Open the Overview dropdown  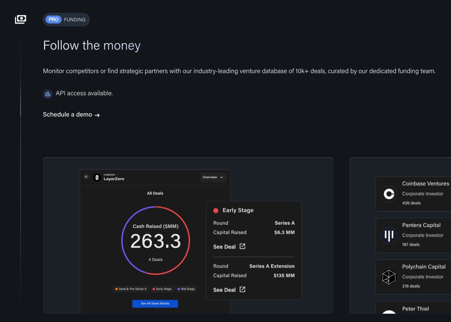click(213, 177)
